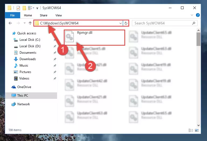Expand the ribbon with the chevron
This screenshot has width=207, height=141.
tap(192, 15)
